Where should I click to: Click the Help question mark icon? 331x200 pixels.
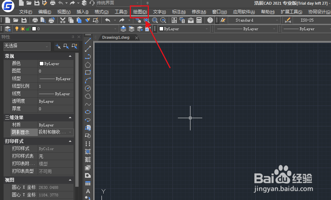click(210, 20)
